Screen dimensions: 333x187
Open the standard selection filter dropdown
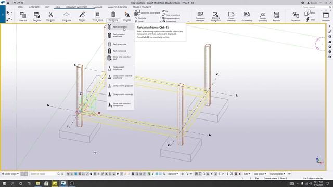(173, 174)
